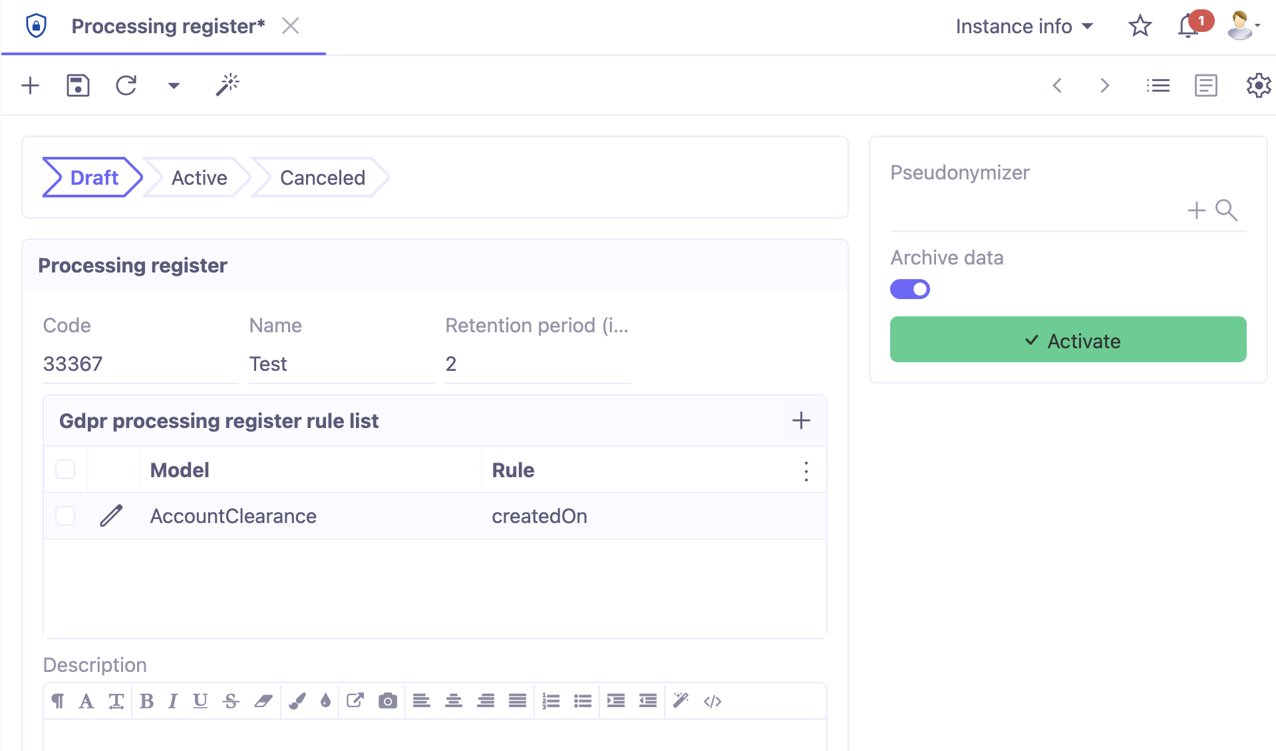Select the magic wand action icon
The height and width of the screenshot is (751, 1276).
[x=227, y=84]
